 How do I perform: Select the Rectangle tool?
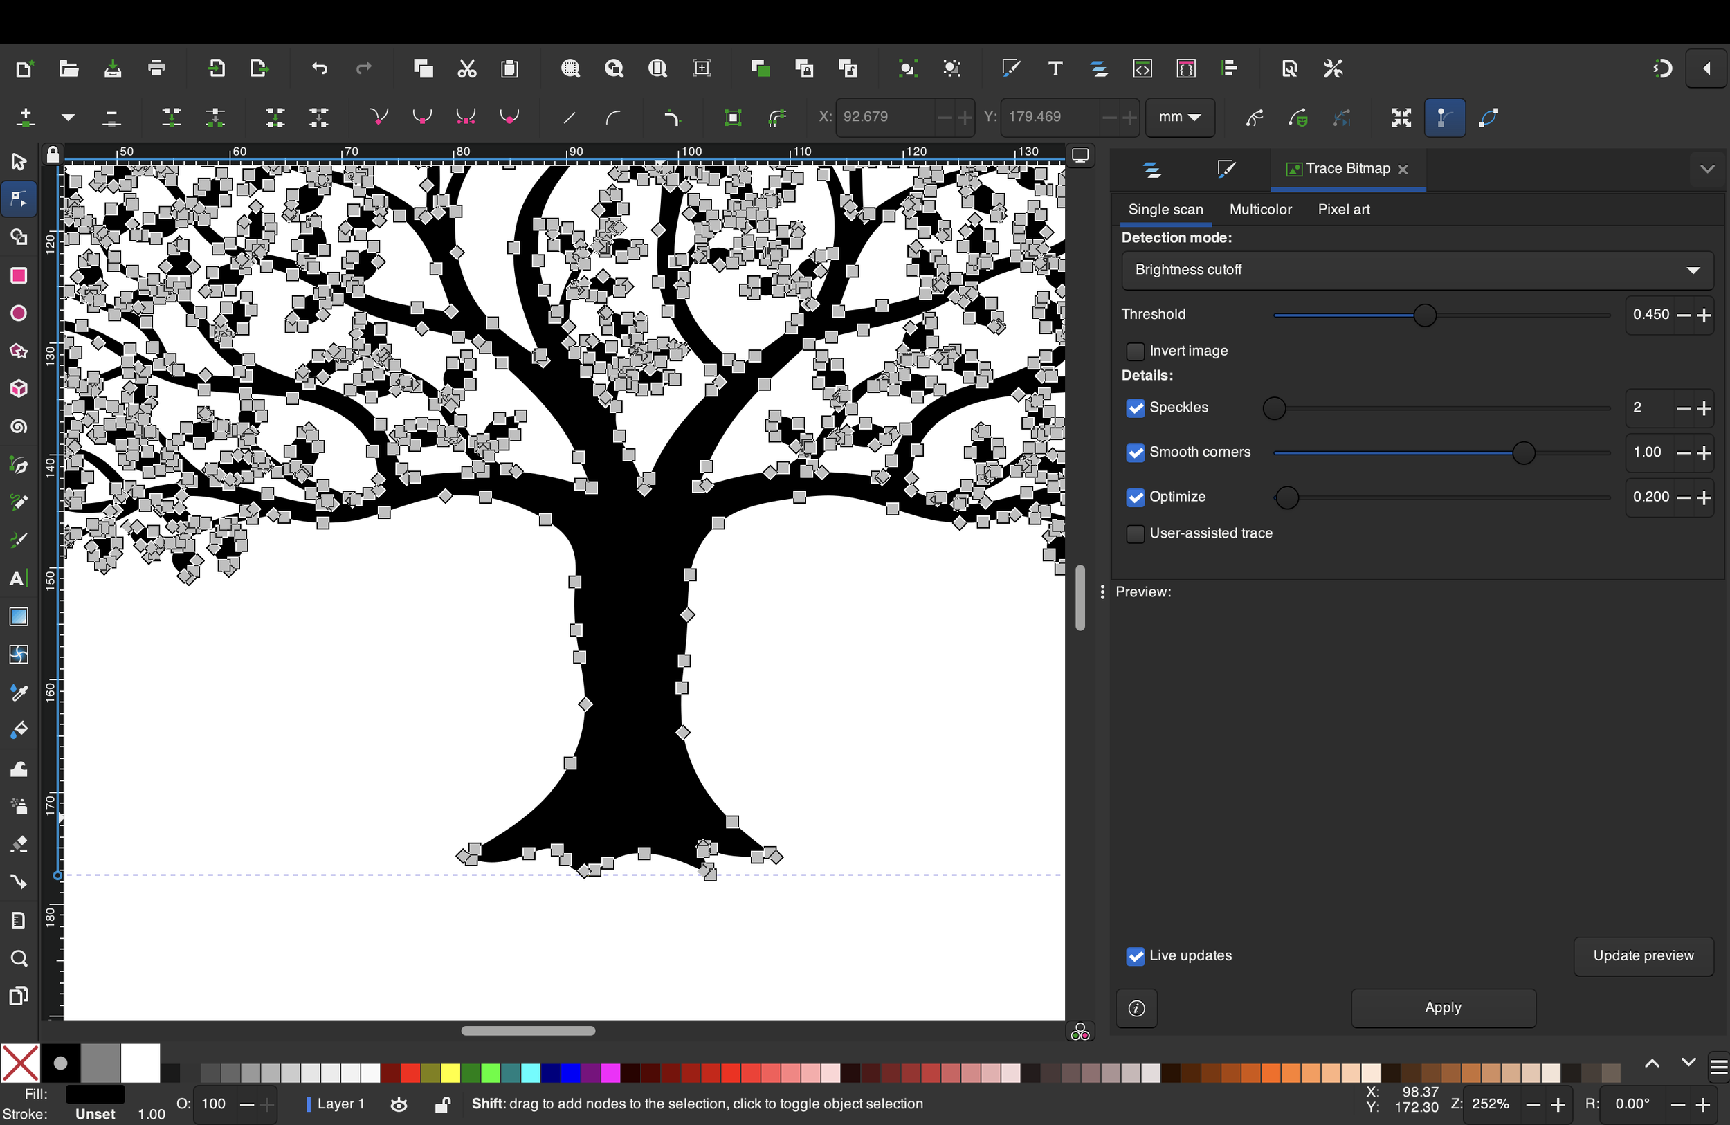(x=18, y=275)
